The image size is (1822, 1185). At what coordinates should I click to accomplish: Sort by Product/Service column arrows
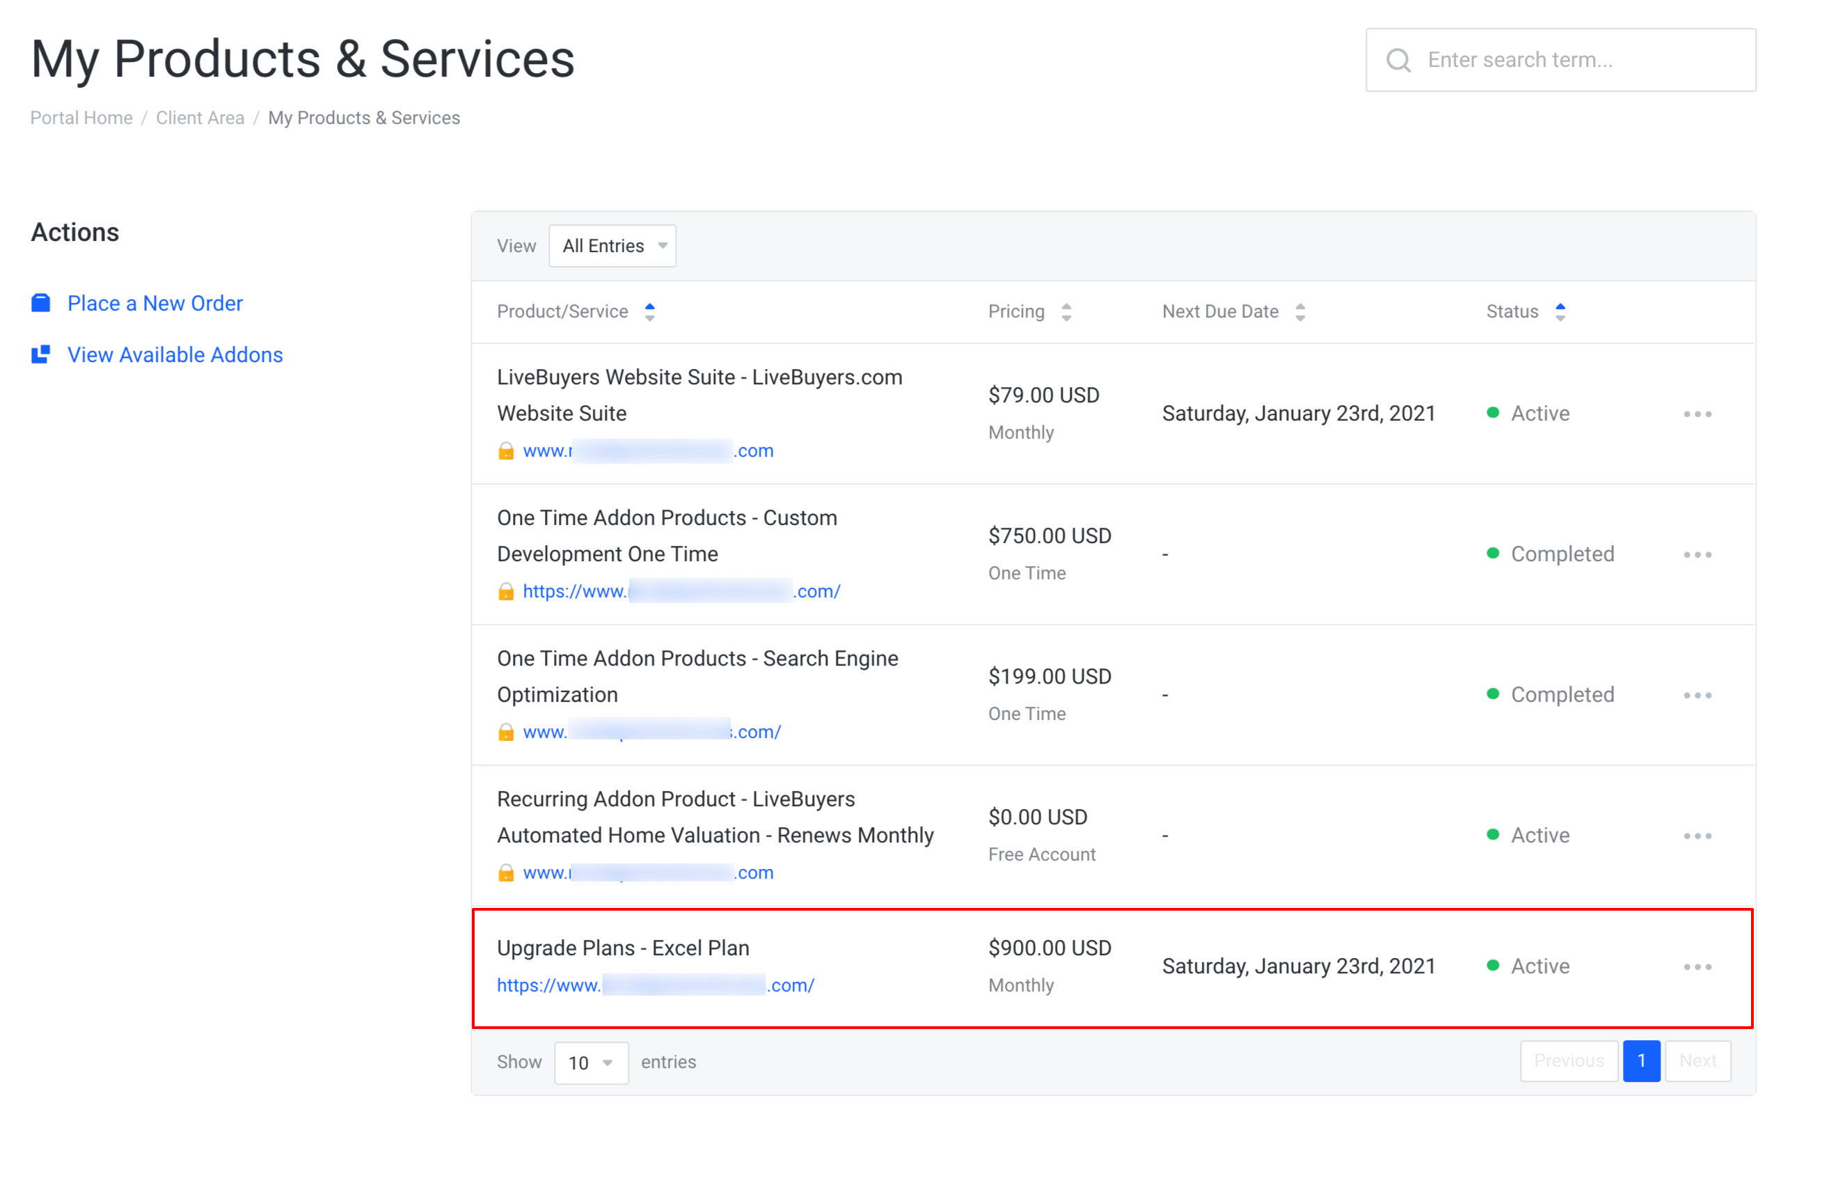[650, 312]
